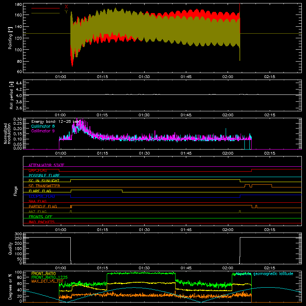
Task: Select the 'POSSIBLE_FLARE' flag label
Action: [44, 176]
